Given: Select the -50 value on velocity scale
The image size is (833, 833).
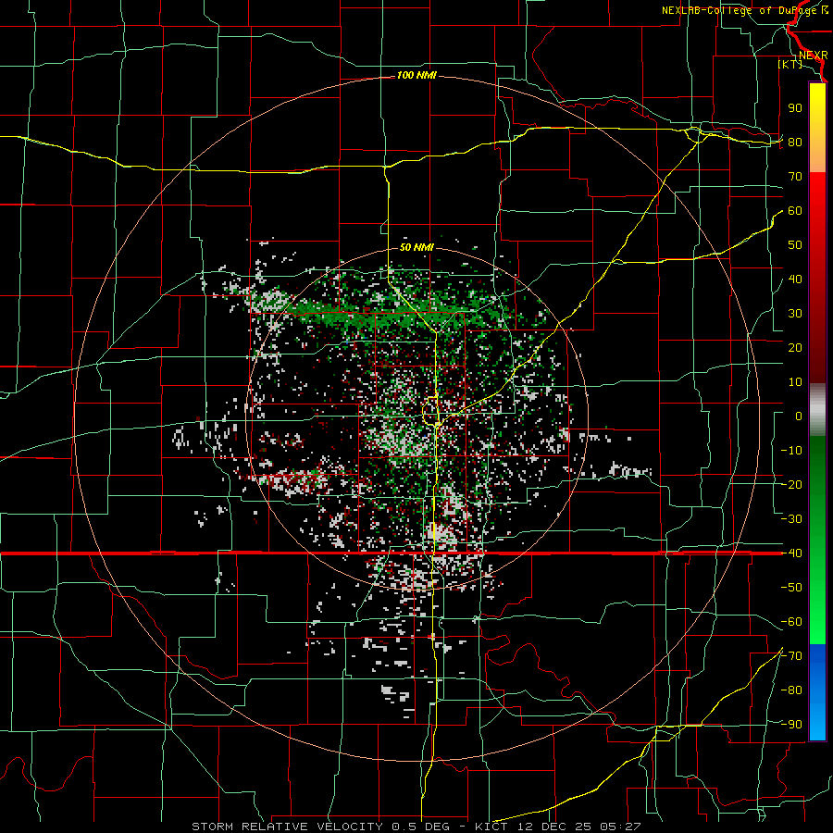Looking at the screenshot, I should (x=791, y=588).
